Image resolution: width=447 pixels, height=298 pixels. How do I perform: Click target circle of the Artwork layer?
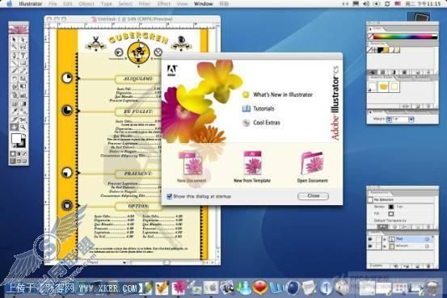[427, 246]
